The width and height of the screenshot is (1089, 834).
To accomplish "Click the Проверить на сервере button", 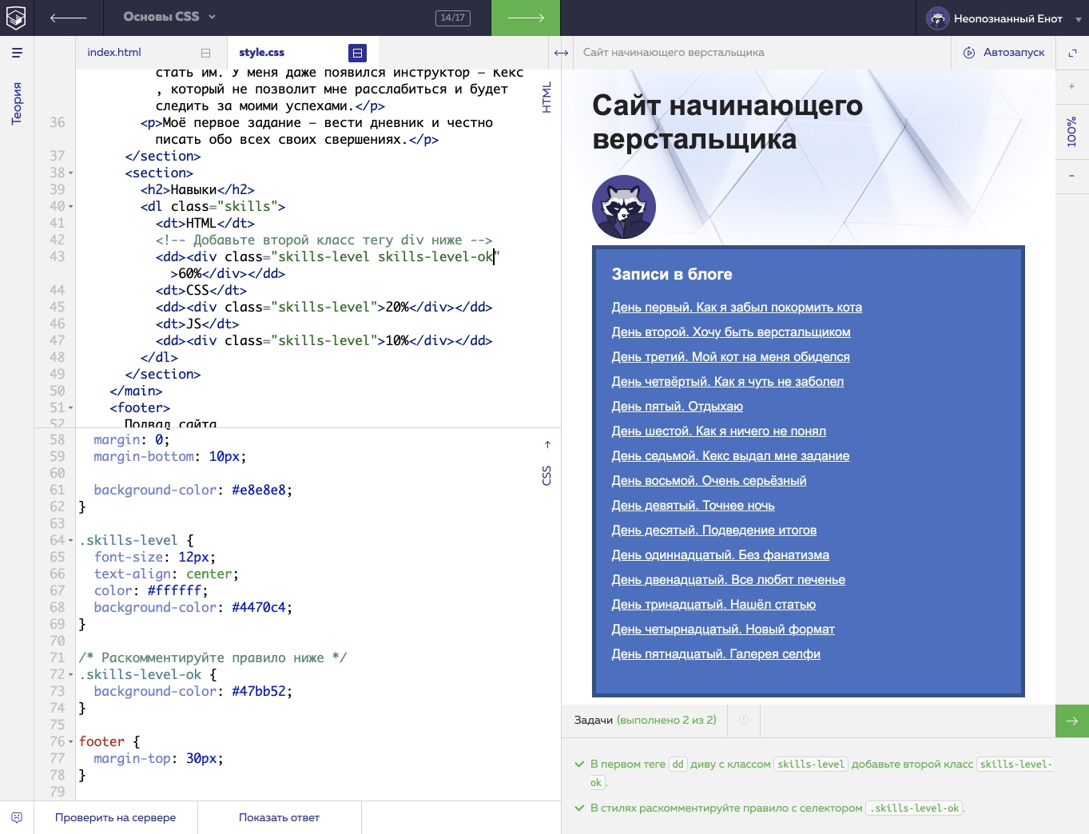I will pos(115,817).
